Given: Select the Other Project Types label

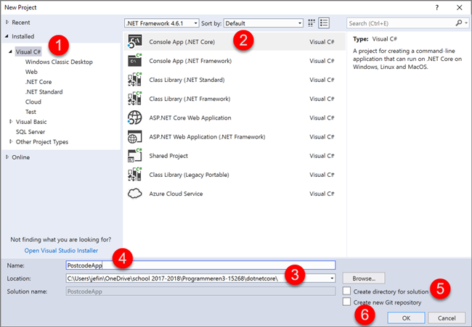Looking at the screenshot, I should coord(42,141).
